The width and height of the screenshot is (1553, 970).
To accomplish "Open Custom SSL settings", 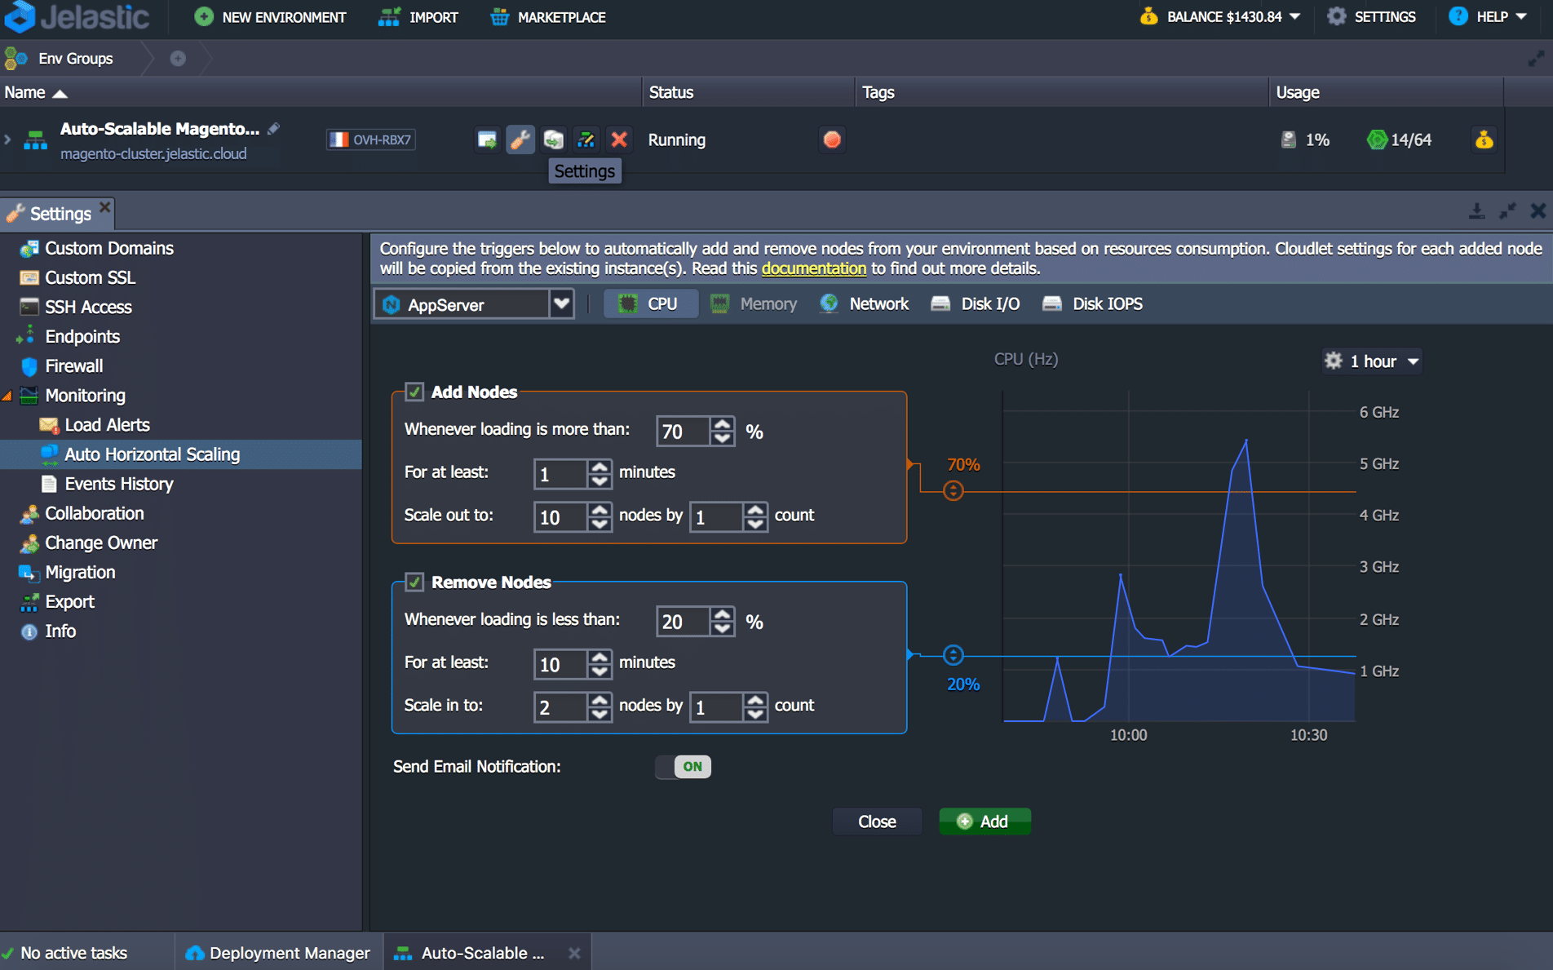I will [90, 277].
